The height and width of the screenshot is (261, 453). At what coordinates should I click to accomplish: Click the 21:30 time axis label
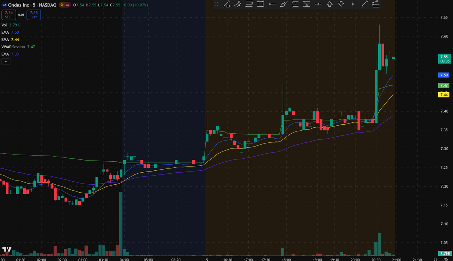pyautogui.click(x=417, y=260)
